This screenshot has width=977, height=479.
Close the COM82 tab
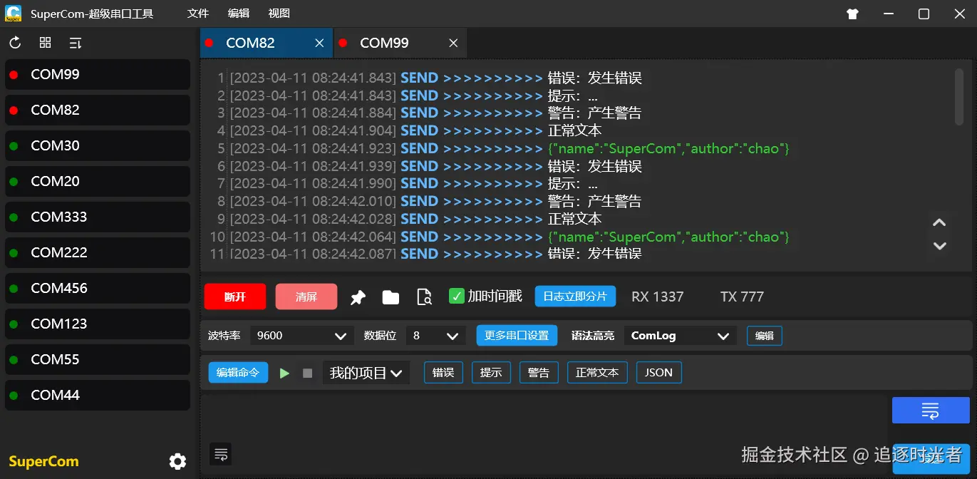click(x=319, y=43)
